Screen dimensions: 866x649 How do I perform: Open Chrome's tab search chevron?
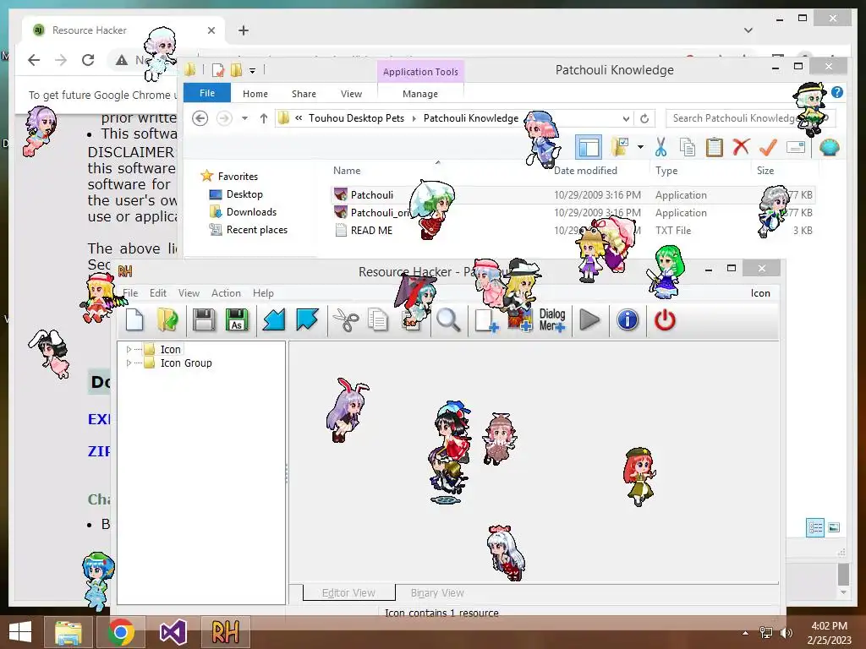(748, 30)
